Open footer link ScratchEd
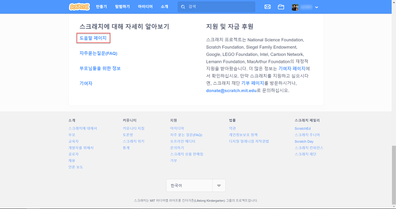The image size is (396, 209). pyautogui.click(x=303, y=129)
